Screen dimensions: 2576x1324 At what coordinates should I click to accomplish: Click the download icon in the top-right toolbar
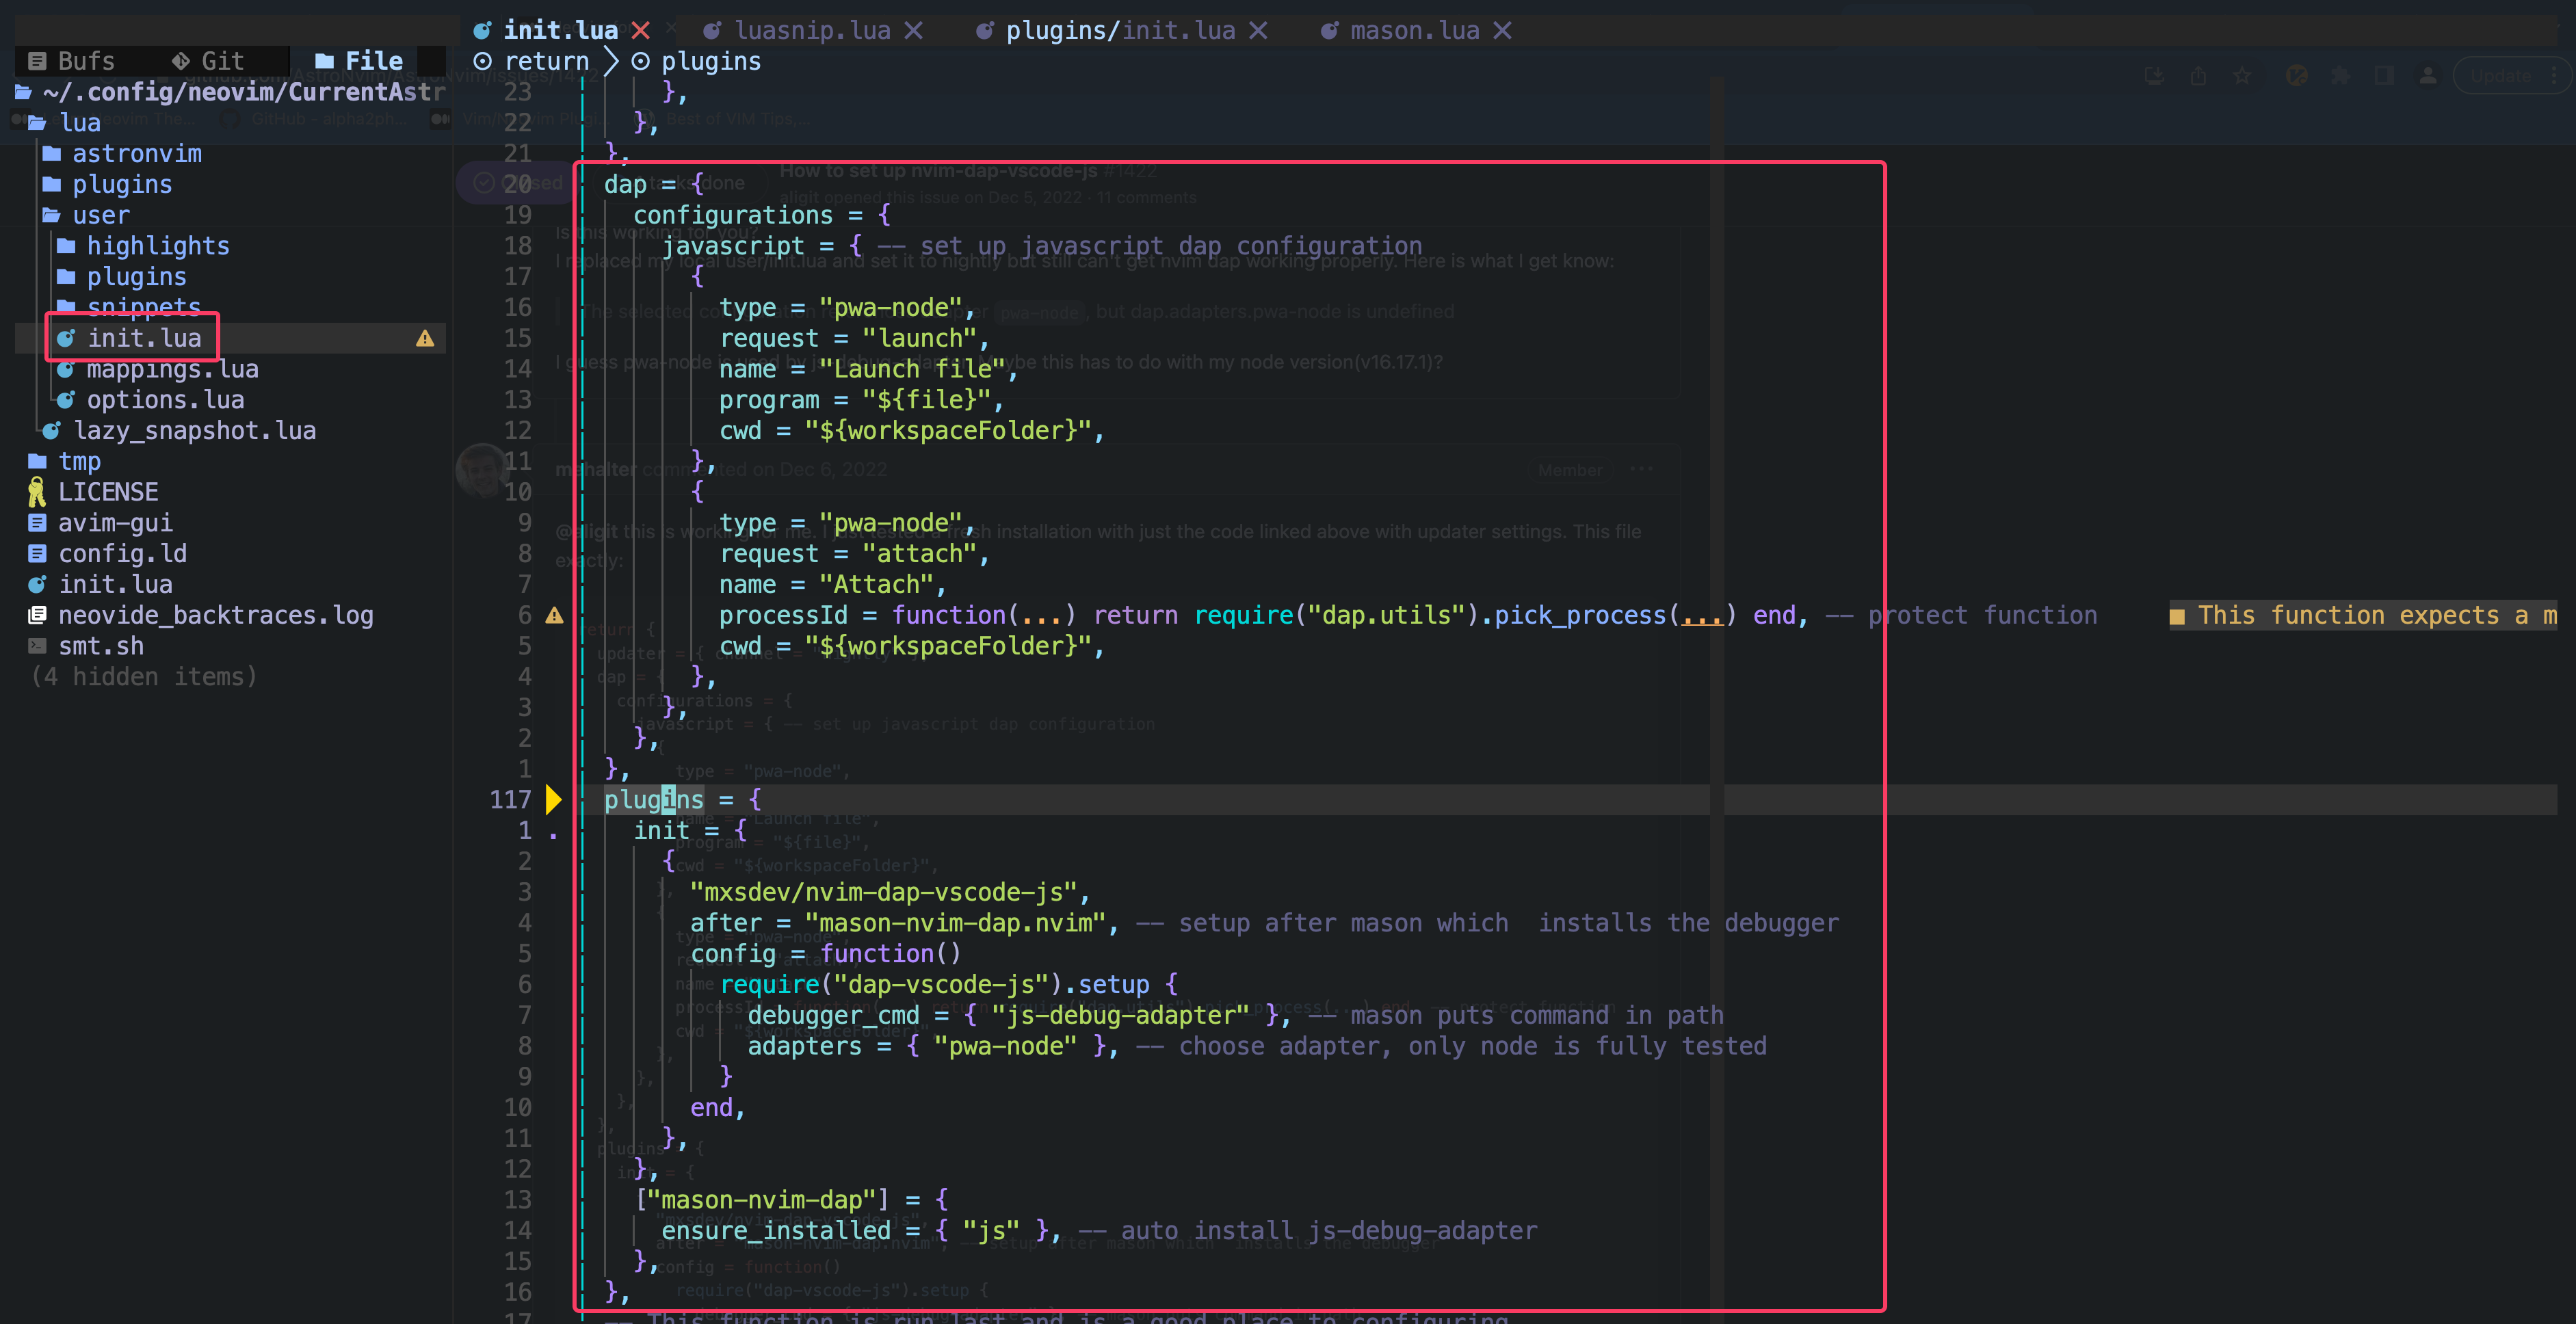pos(2155,75)
